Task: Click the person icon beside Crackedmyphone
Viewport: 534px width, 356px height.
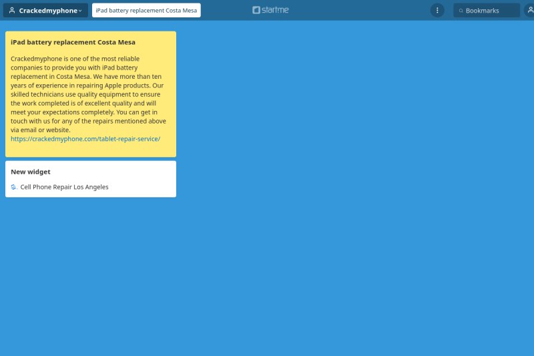Action: pos(12,11)
